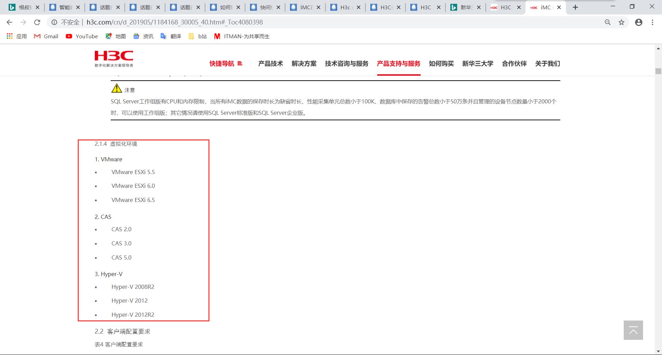Click the page scrollbar down arrow
Screen dimensions: 662x355
[658, 352]
